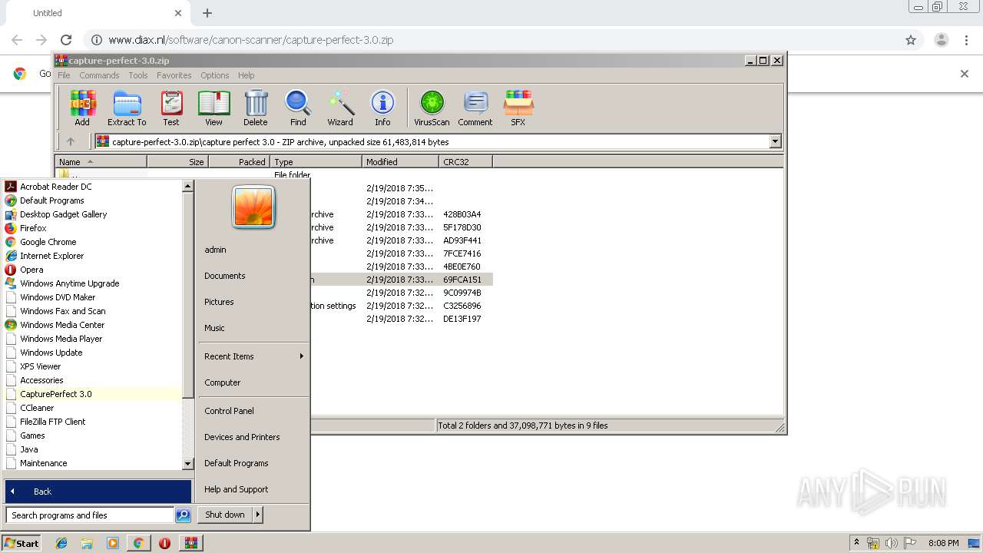This screenshot has height=553, width=983.
Task: Open the Start button
Action: pos(22,543)
